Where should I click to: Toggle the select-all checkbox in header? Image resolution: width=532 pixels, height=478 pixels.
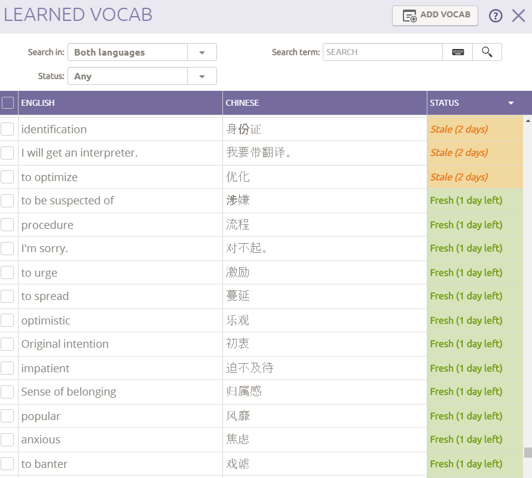(x=8, y=103)
